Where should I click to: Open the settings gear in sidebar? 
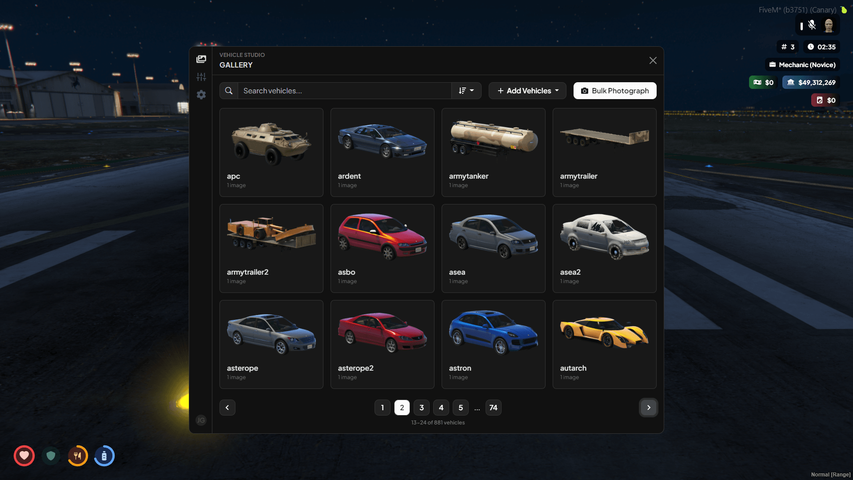[x=201, y=95]
